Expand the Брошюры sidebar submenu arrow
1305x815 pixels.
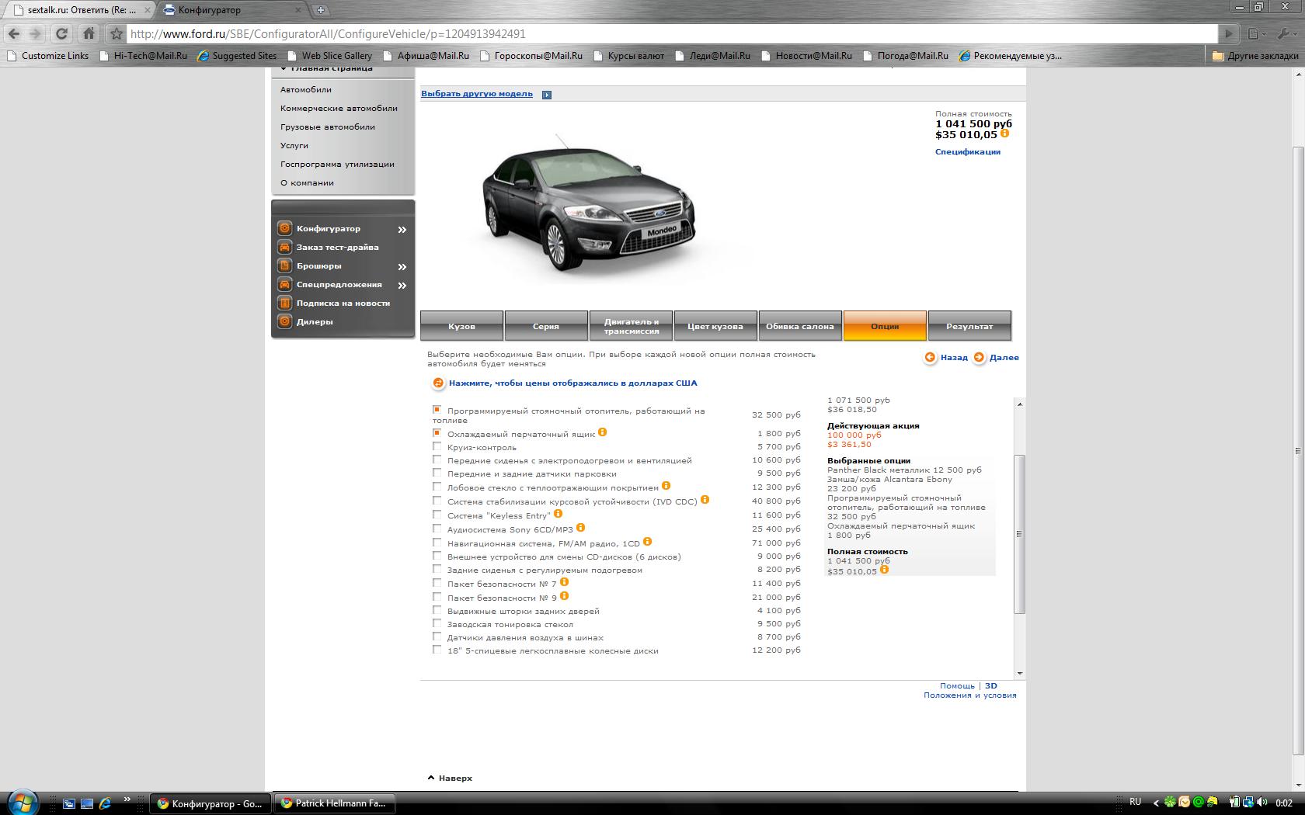tap(402, 266)
